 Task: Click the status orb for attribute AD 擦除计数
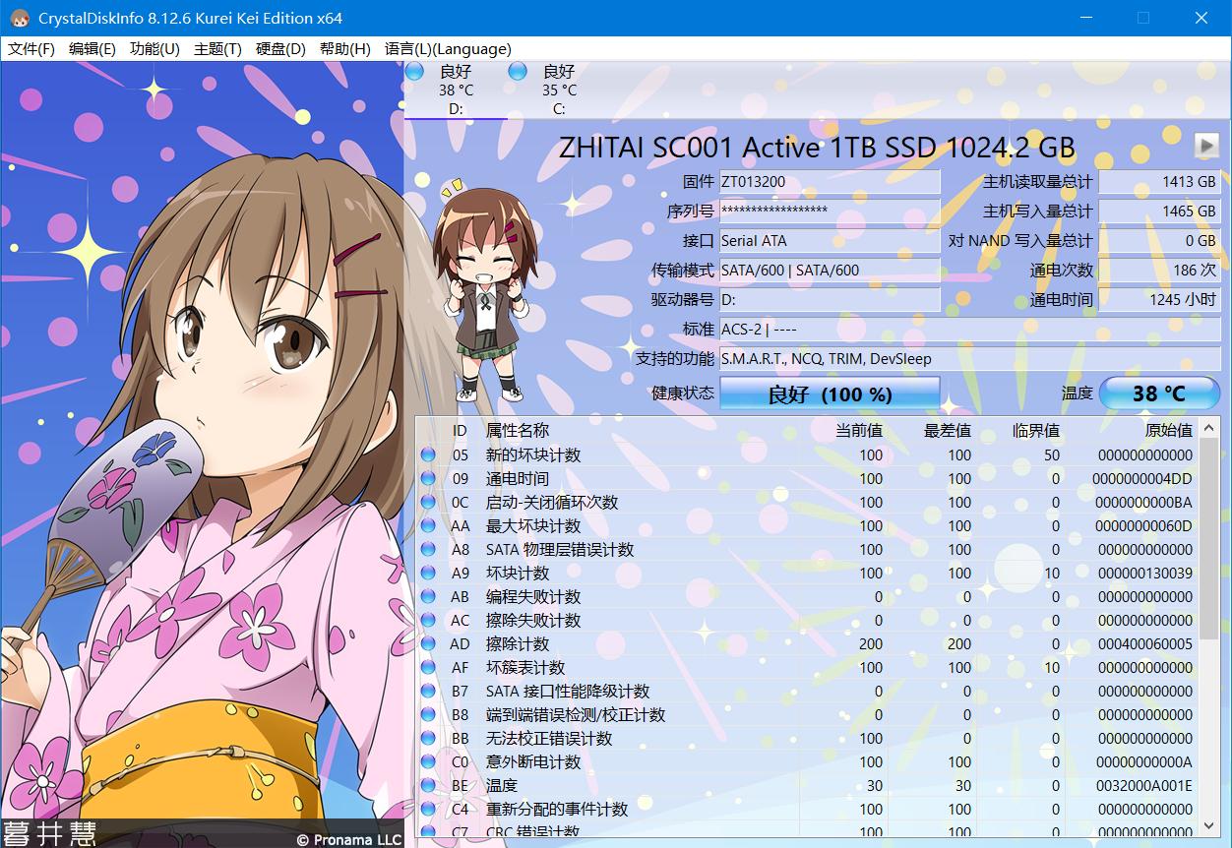click(x=428, y=643)
